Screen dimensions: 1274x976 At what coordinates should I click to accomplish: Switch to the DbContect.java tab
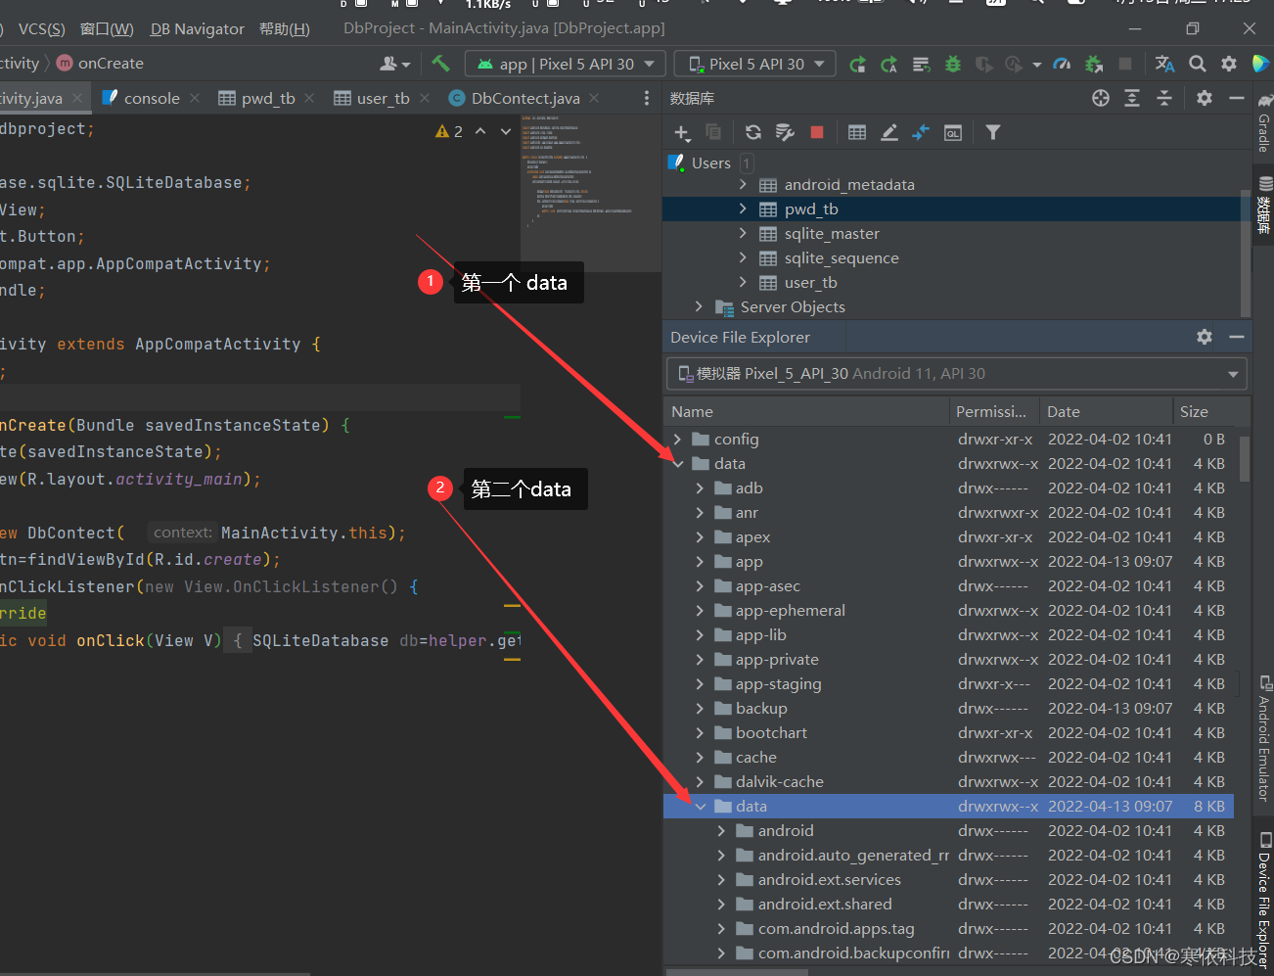pos(525,98)
